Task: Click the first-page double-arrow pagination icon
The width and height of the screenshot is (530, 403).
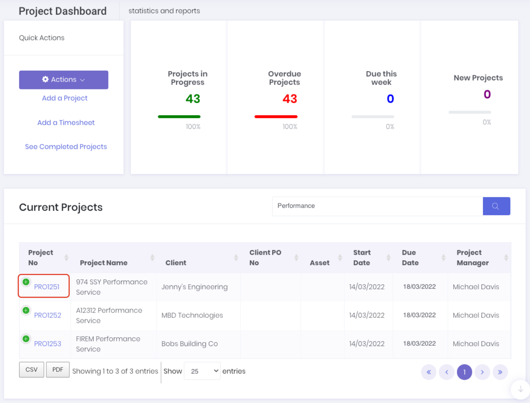Action: (x=429, y=372)
